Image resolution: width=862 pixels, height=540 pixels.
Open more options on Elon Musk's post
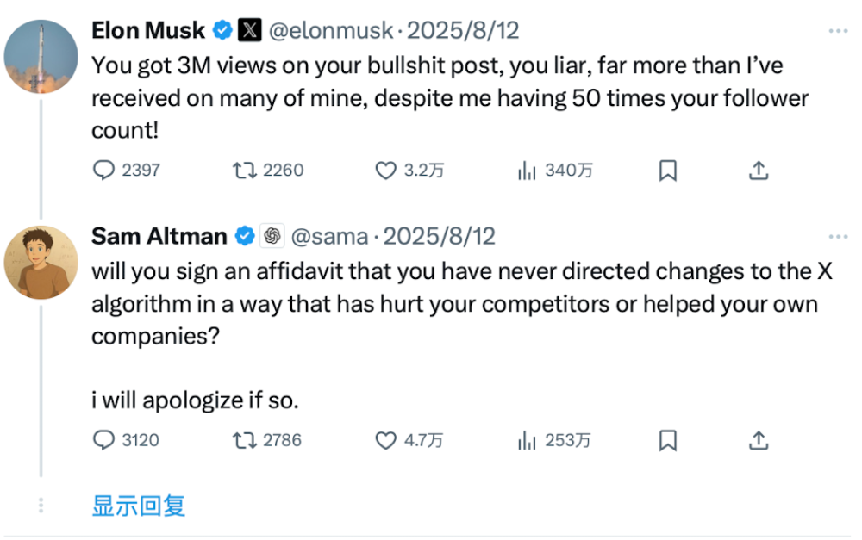pyautogui.click(x=838, y=31)
